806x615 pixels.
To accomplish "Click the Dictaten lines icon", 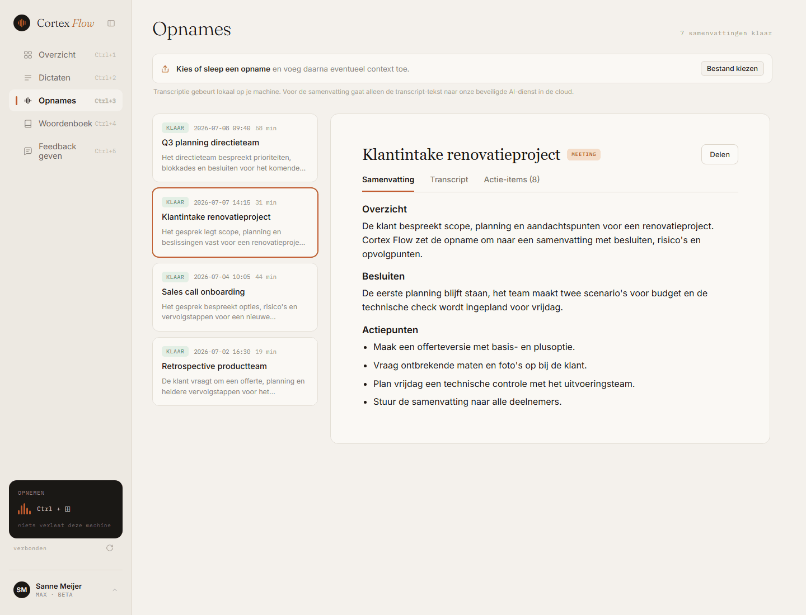I will (x=28, y=78).
